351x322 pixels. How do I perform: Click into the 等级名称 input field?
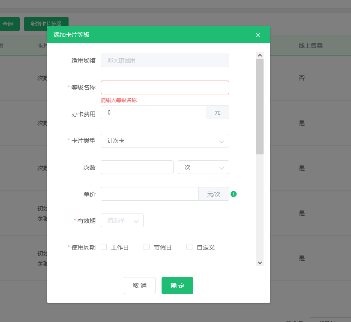tap(165, 87)
